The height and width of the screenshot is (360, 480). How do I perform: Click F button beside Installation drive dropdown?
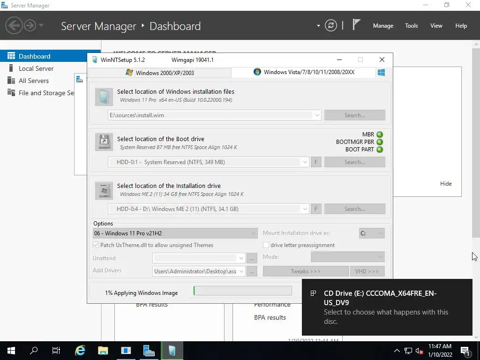click(x=316, y=209)
